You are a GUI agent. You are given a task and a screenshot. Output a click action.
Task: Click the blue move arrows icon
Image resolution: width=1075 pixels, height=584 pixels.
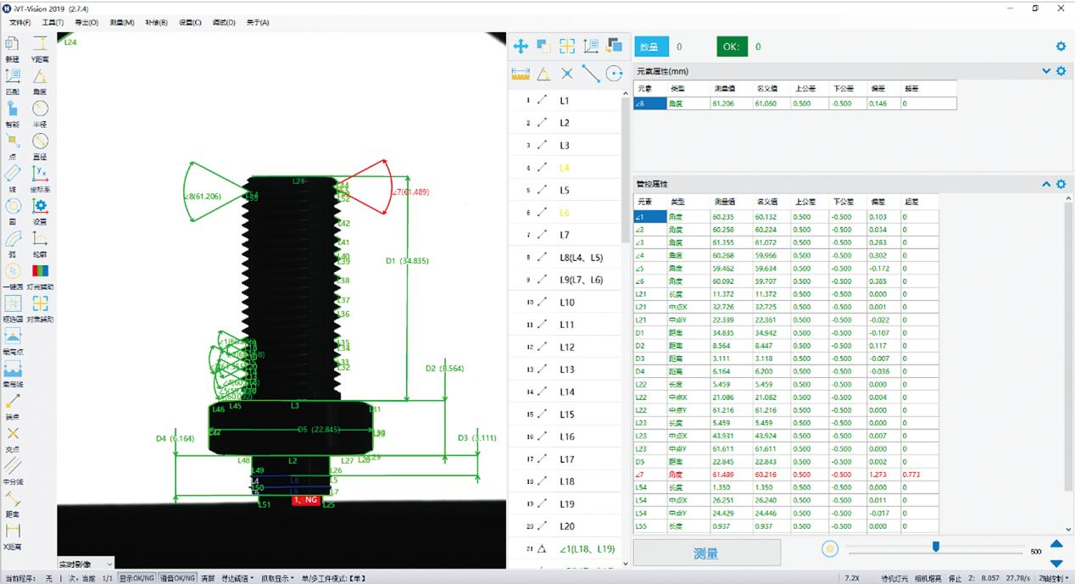point(521,47)
